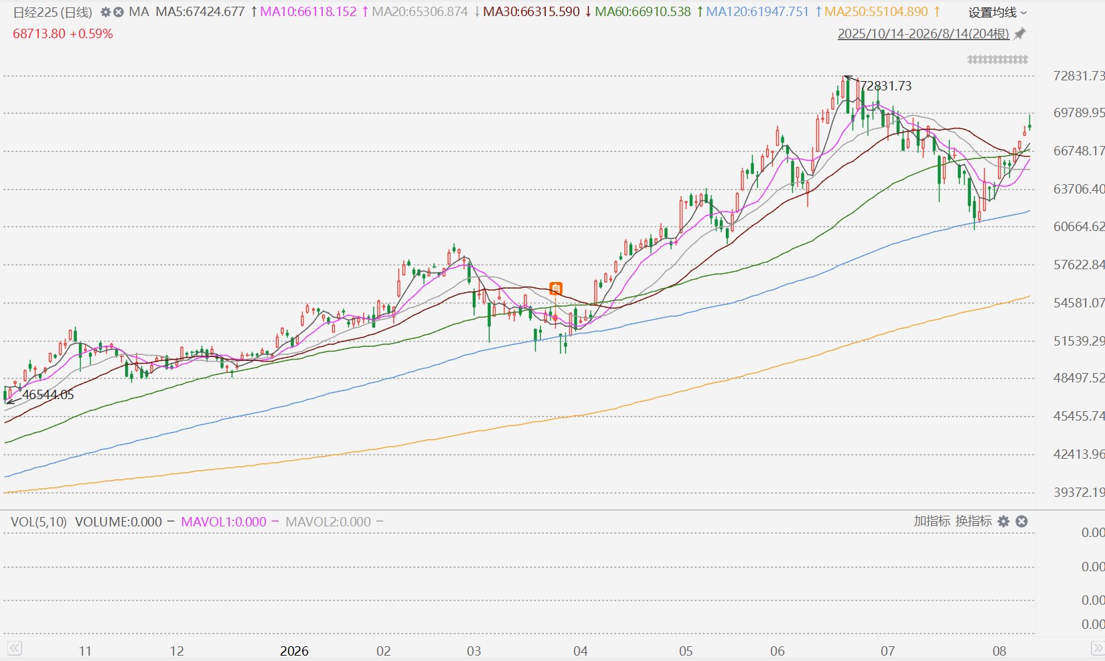Click the 05 month label on the date axis
Screen dimensions: 1105x661
(x=686, y=651)
